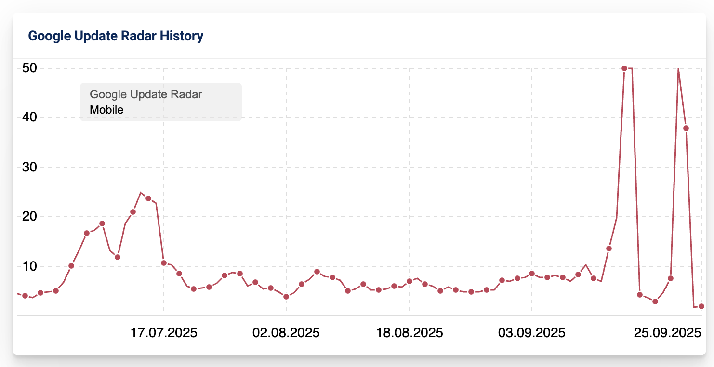Viewport: 714px width, 367px height.
Task: Select the July peak data point near 24
Action: 148,198
